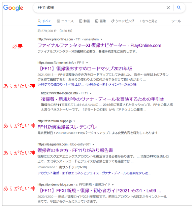Switch to the ニュース tab
Screen dimensions: 193x211
65,21
